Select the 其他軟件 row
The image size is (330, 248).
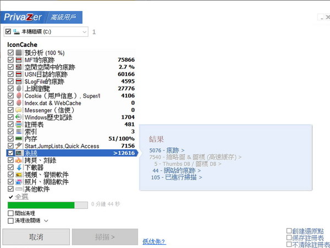(71, 189)
